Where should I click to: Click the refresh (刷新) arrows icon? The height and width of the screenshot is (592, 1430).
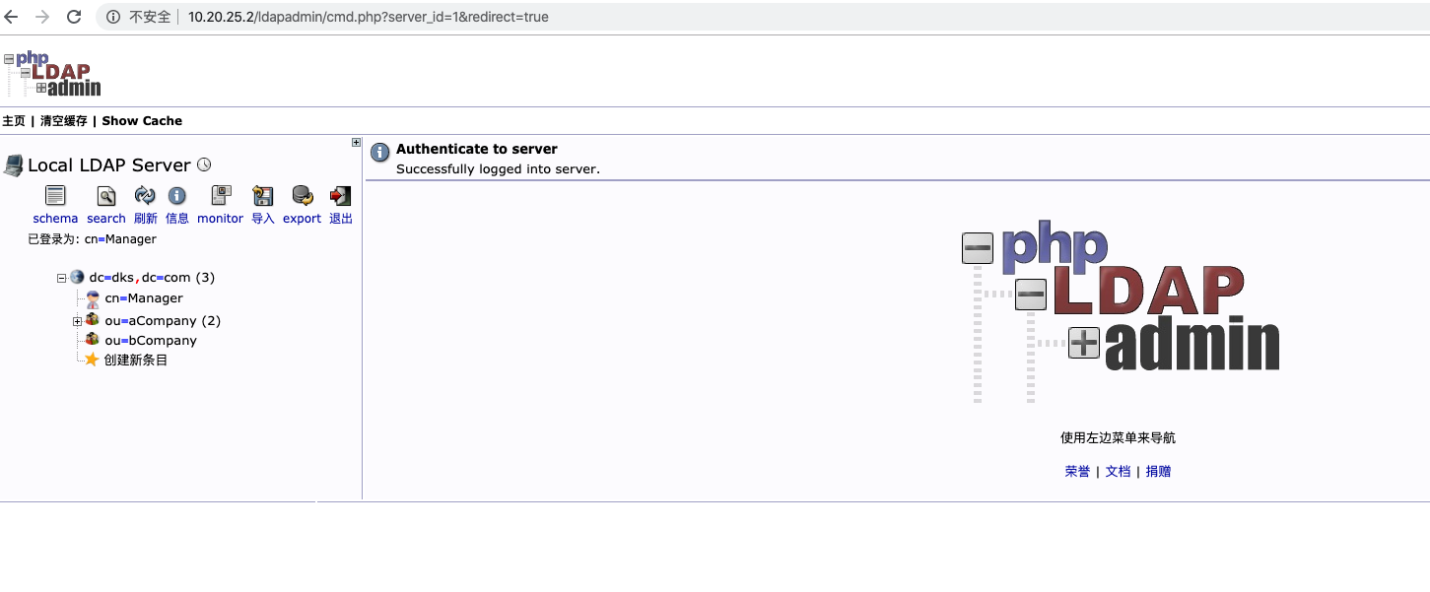pyautogui.click(x=145, y=195)
